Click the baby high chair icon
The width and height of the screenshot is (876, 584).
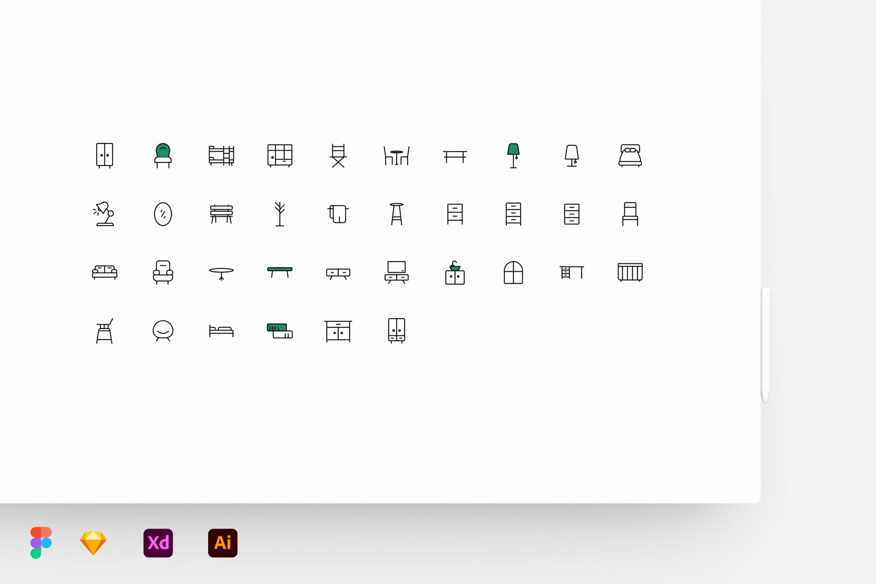click(x=105, y=330)
